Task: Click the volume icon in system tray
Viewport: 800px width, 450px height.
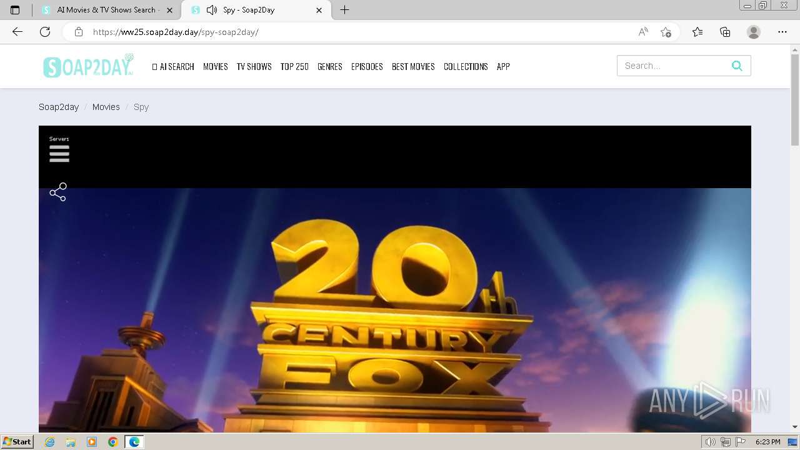Action: [x=711, y=442]
